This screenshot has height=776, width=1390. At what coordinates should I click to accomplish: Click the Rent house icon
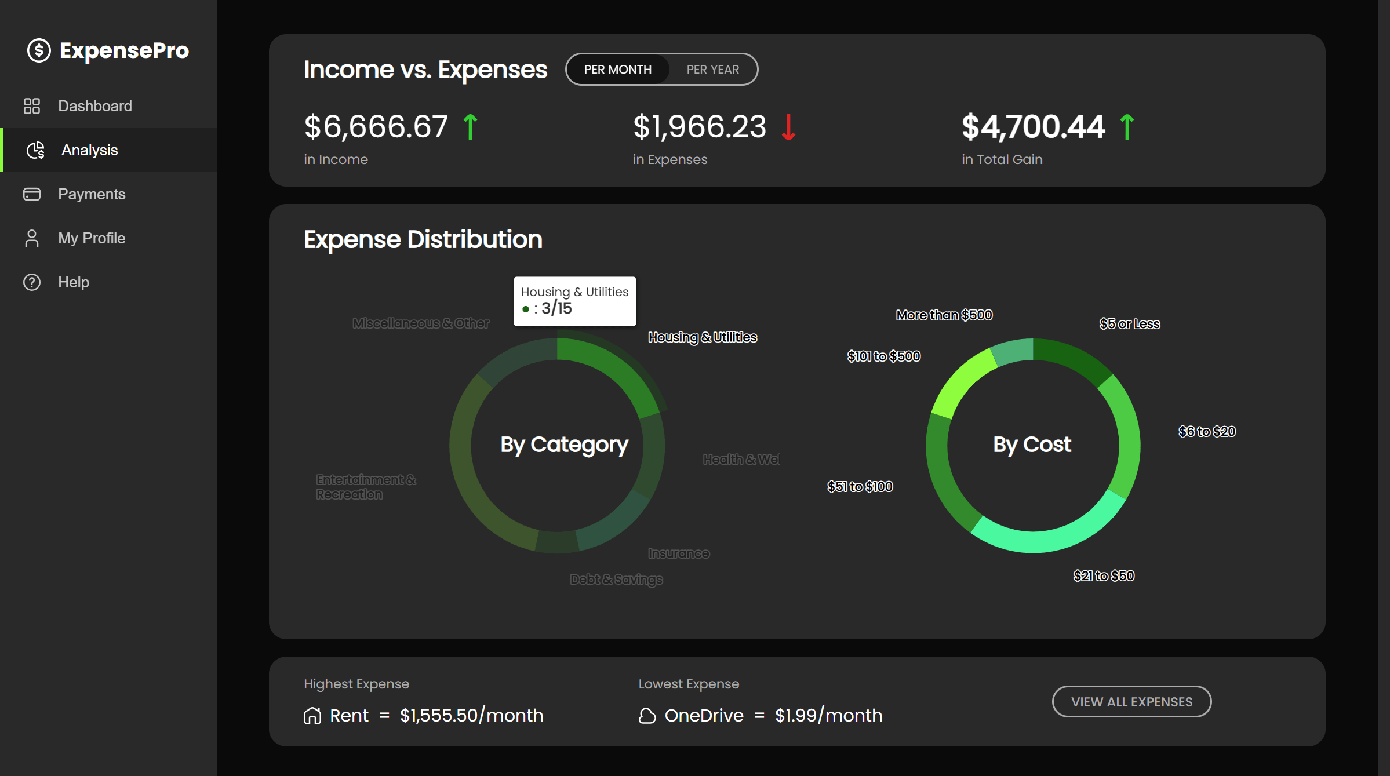312,716
